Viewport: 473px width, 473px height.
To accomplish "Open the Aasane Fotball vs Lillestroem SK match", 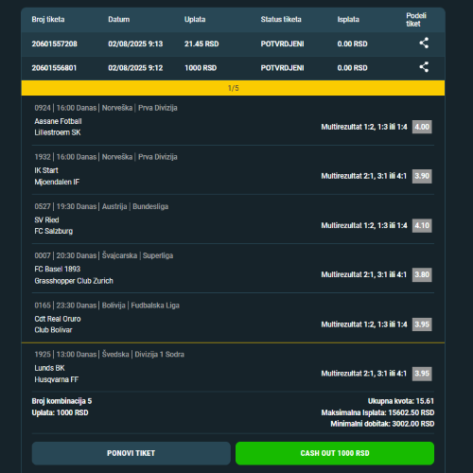I will click(58, 127).
